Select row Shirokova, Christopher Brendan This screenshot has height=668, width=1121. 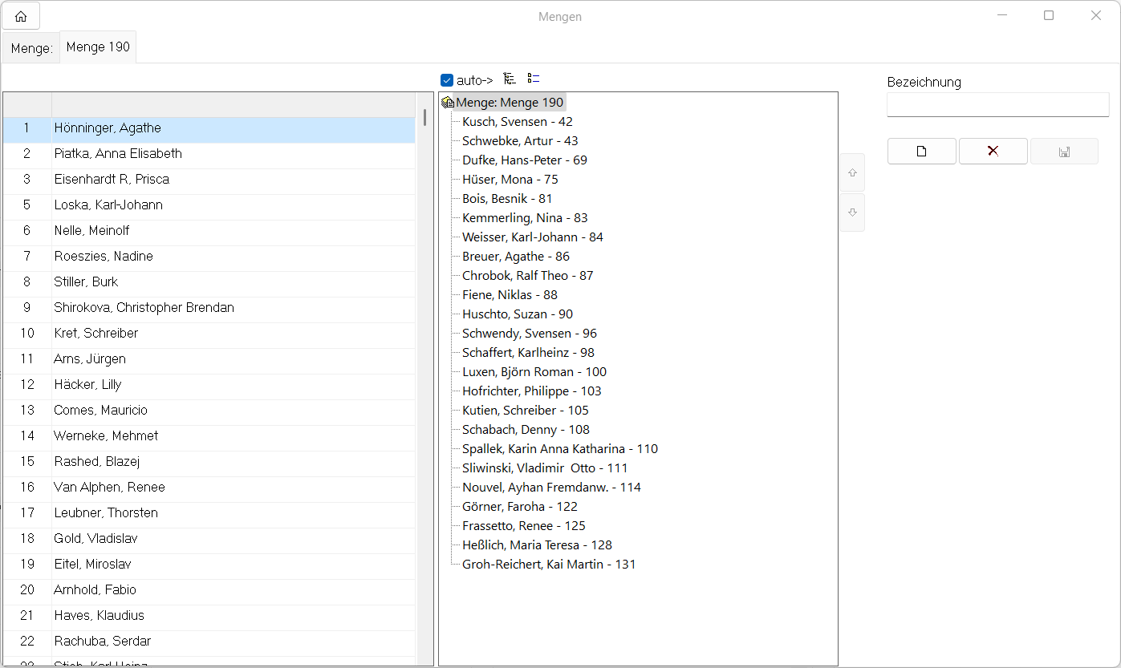tap(144, 308)
